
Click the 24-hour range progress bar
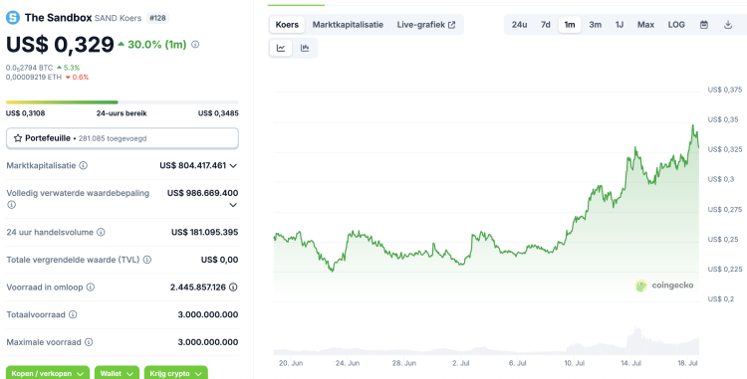[122, 102]
